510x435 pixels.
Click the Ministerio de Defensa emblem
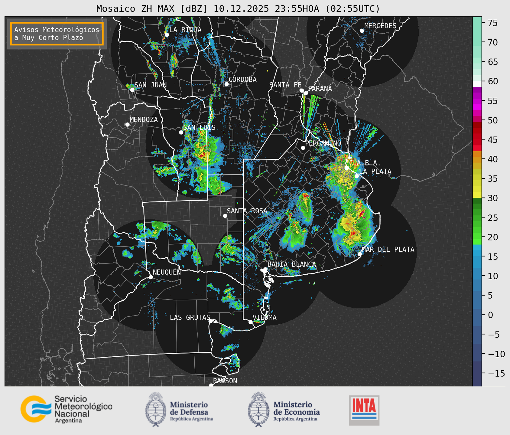[x=156, y=409]
